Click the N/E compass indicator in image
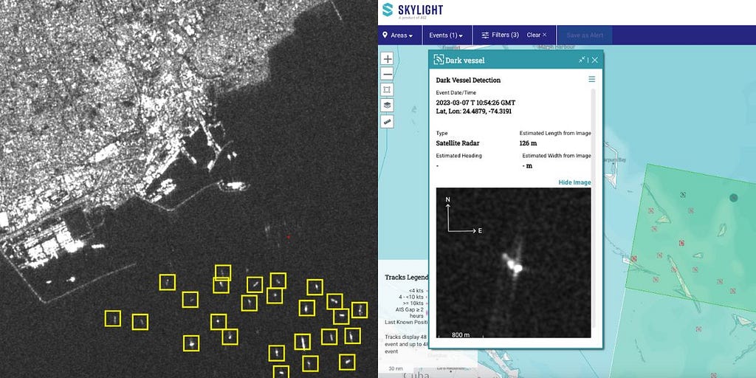The image size is (756, 378). coord(464,216)
